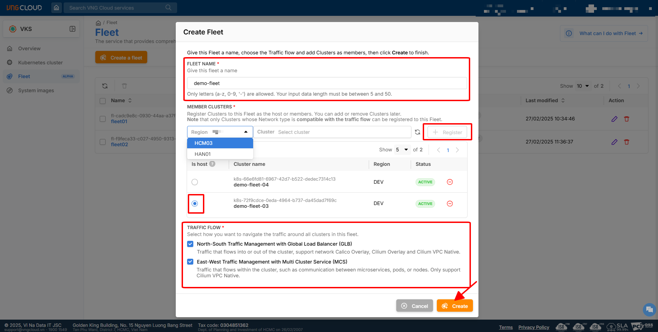Image resolution: width=658 pixels, height=332 pixels.
Task: Uncheck North-South Traffic Management with GLB
Action: pyautogui.click(x=190, y=244)
